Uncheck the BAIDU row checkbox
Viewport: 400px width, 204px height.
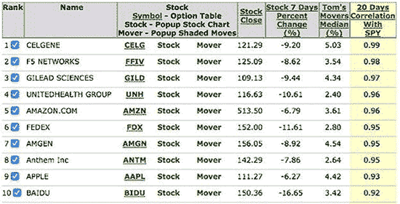click(x=17, y=193)
